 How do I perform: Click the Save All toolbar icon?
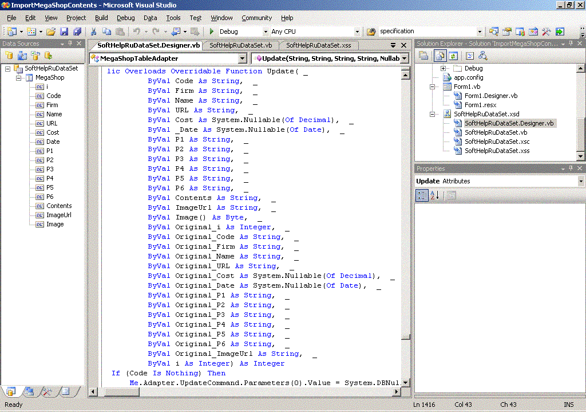(x=77, y=32)
